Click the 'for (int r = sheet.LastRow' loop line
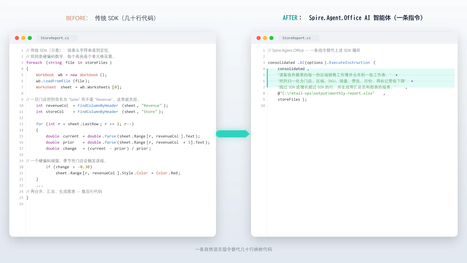Screen dimensions: 467x263 tap(85, 124)
